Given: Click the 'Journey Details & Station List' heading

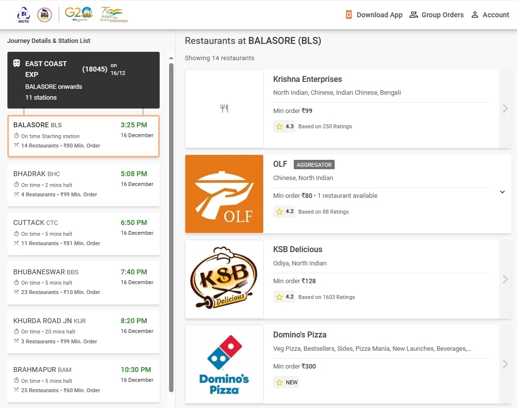Looking at the screenshot, I should (x=49, y=40).
